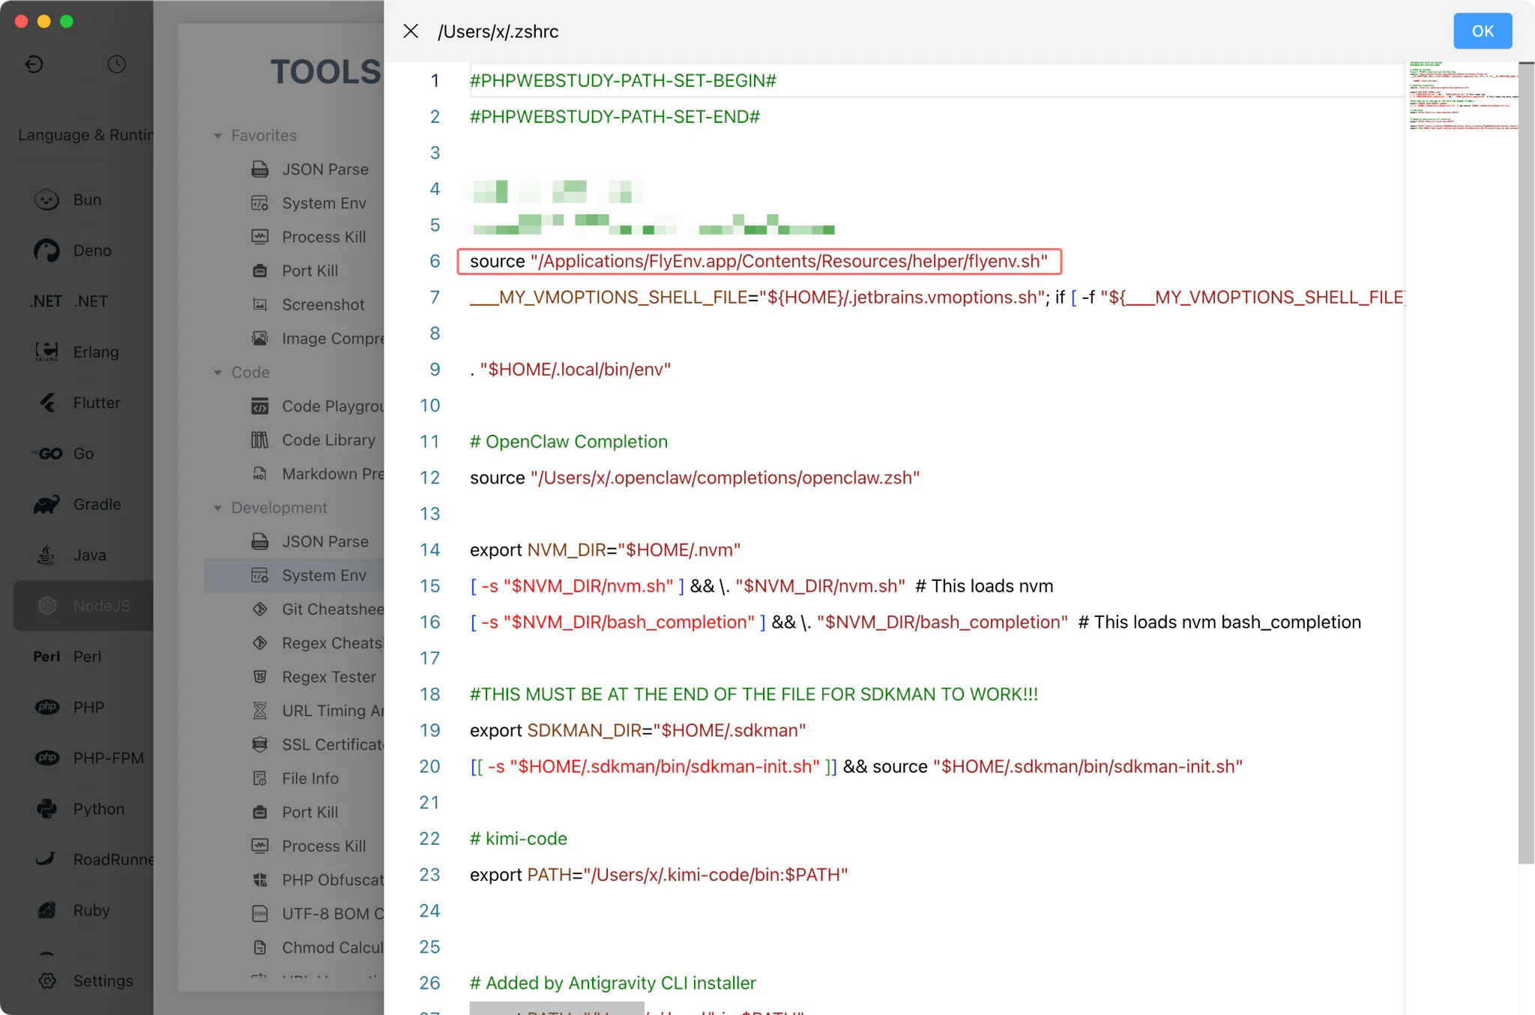Open the history clock icon
The width and height of the screenshot is (1535, 1015).
[116, 64]
